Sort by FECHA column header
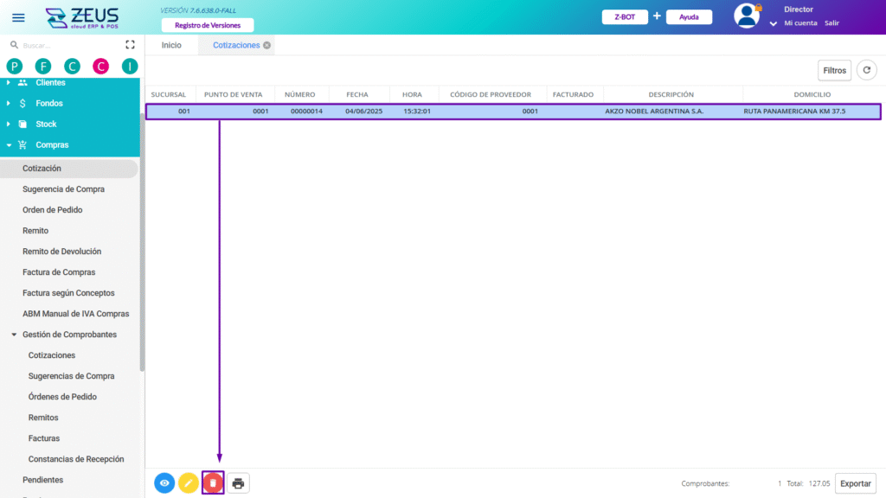Viewport: 886px width, 498px height. pyautogui.click(x=357, y=94)
